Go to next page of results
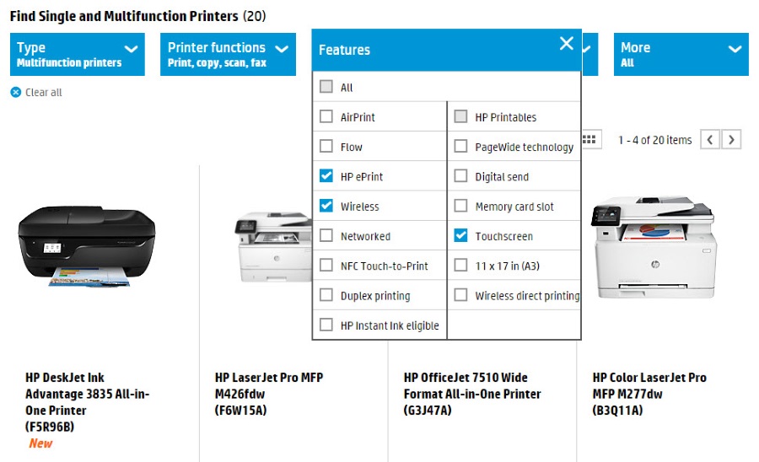 click(732, 140)
